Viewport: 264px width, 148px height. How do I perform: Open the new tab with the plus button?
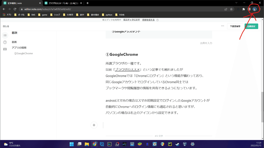tap(87, 3)
